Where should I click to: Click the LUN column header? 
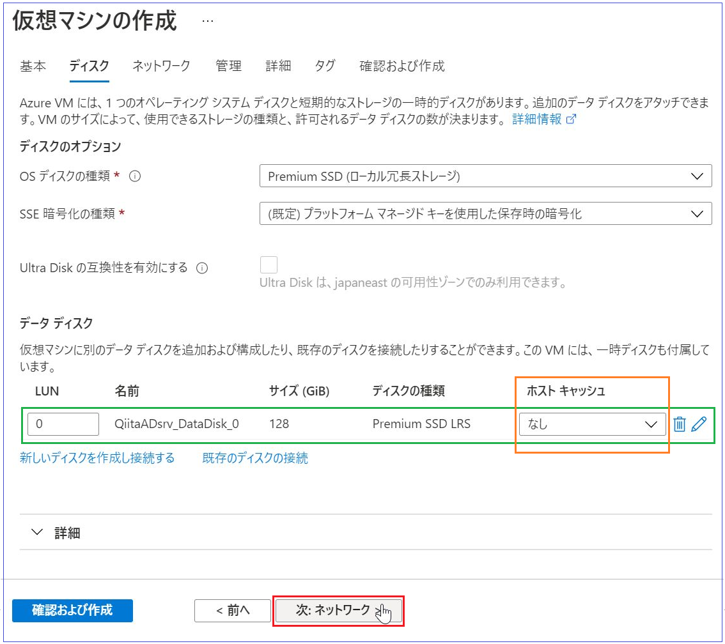click(47, 391)
